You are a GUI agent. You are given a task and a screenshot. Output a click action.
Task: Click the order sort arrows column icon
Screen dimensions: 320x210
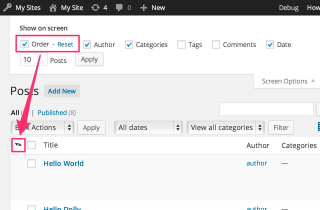[x=18, y=145]
